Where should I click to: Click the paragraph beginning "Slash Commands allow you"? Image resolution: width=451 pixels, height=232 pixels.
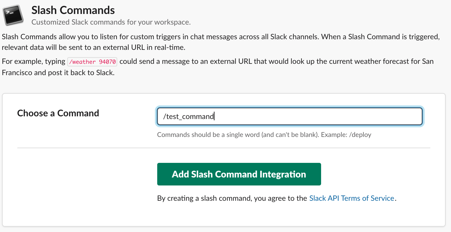[67, 37]
